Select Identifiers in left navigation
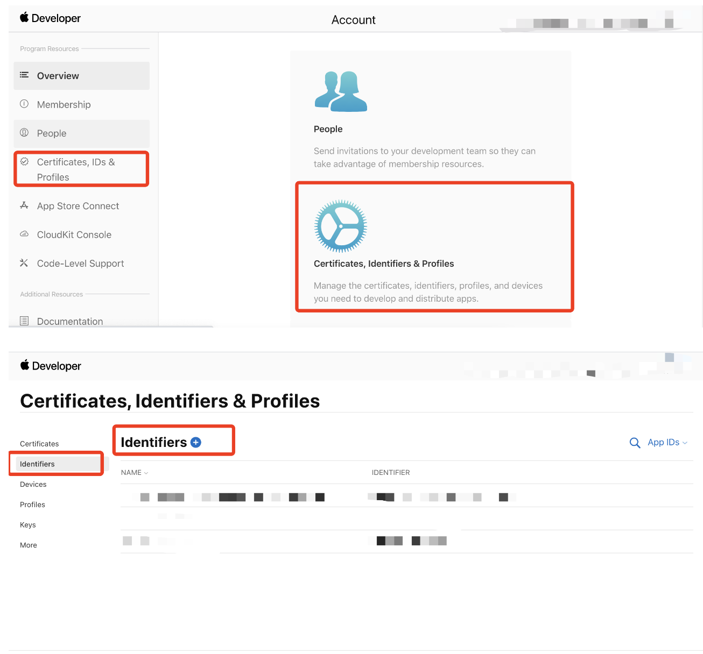 click(37, 464)
